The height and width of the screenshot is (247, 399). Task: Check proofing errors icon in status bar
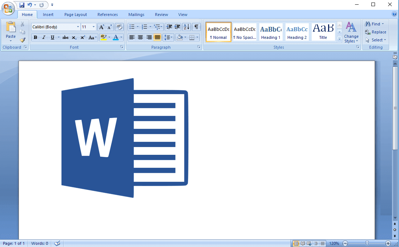coord(57,243)
